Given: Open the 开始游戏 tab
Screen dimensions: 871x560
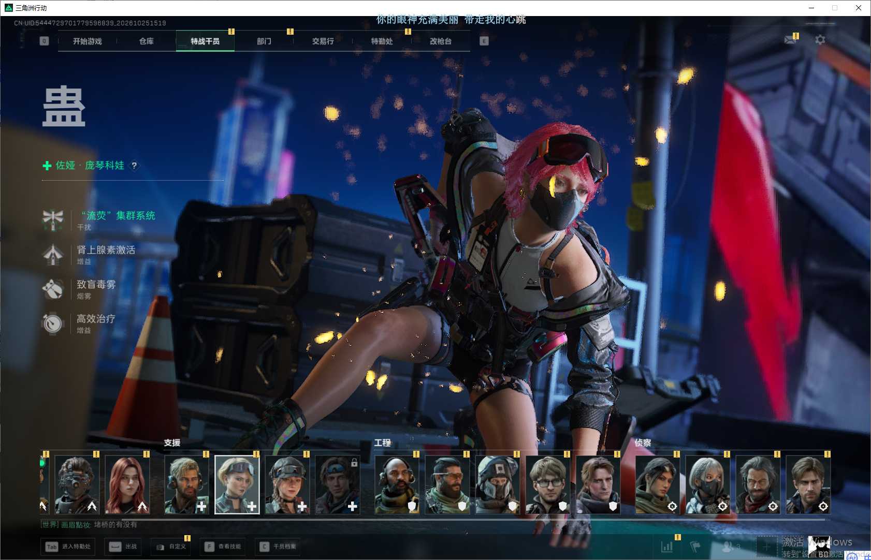Looking at the screenshot, I should point(88,41).
